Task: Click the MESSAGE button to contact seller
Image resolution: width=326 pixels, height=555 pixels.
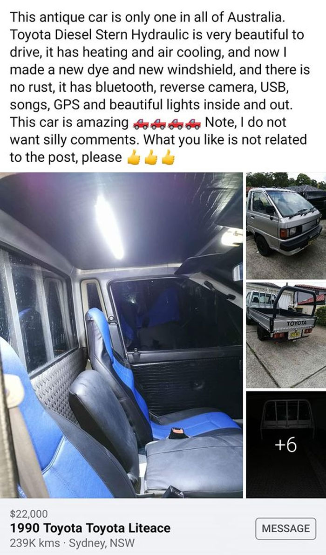Action: tap(285, 528)
